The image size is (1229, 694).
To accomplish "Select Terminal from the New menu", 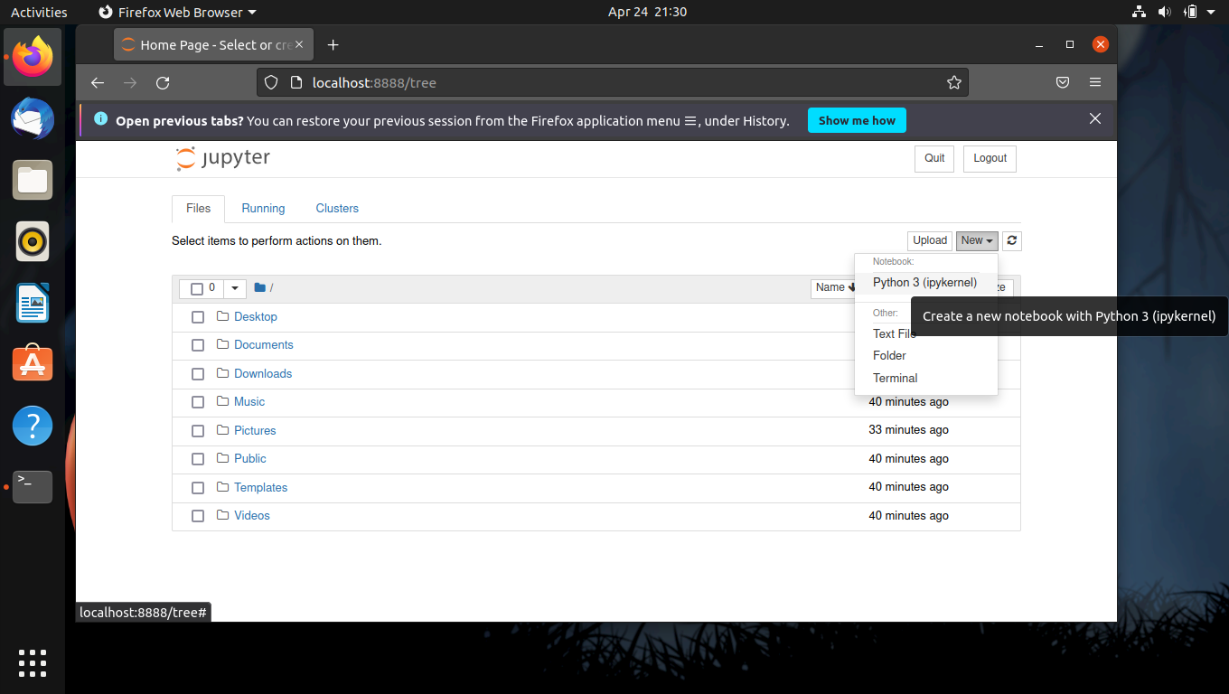I will click(896, 378).
